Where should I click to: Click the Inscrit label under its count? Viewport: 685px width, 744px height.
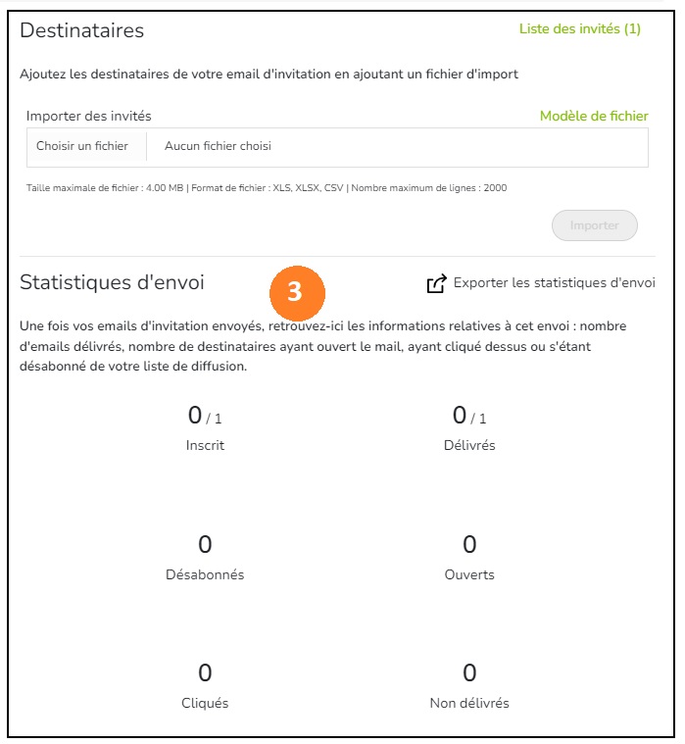click(205, 445)
